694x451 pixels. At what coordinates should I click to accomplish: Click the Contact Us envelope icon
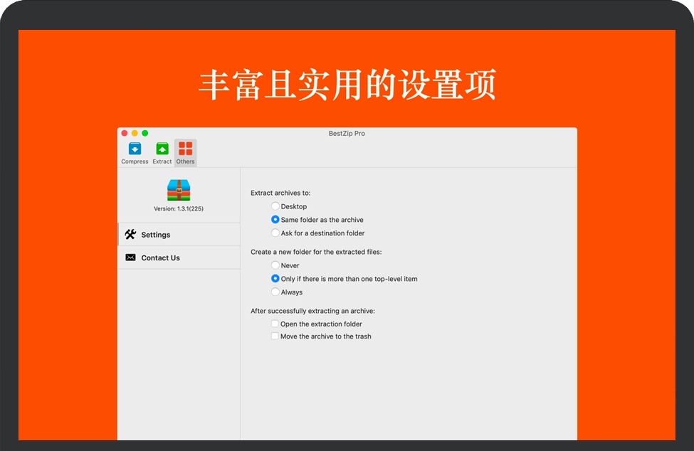click(x=130, y=258)
